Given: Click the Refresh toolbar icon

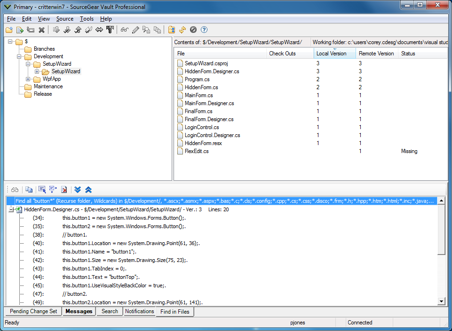Looking at the screenshot, I should pyautogui.click(x=182, y=30).
